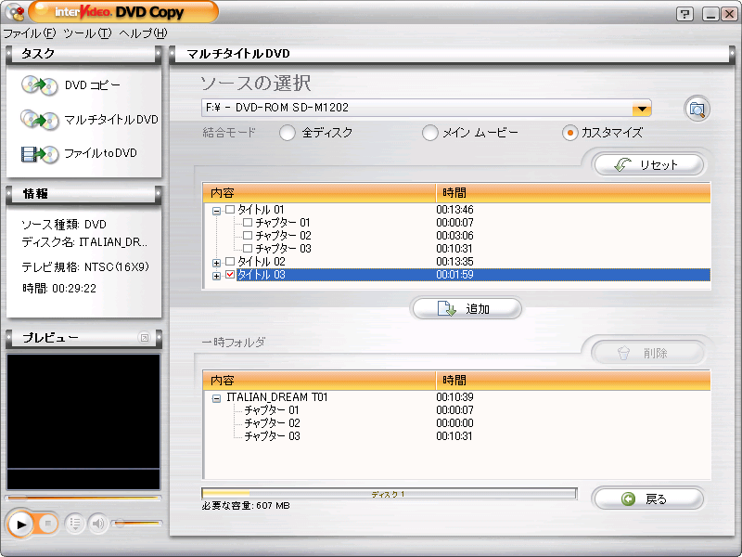Collapse the タイトル 01 tree node
The width and height of the screenshot is (742, 557).
click(216, 212)
